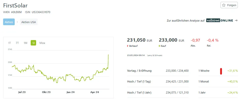Switch chart to 7T range
The height and width of the screenshot is (101, 244).
coord(17,43)
